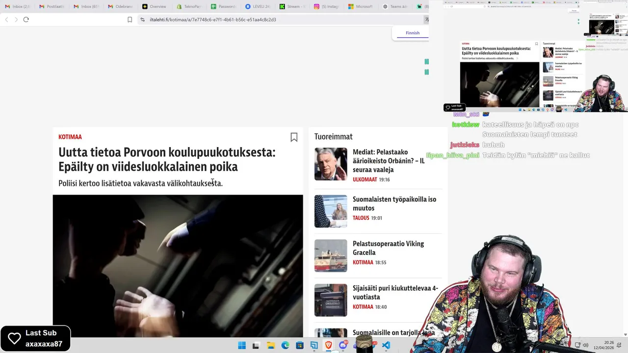Click the translate icon at the address bar's end
Image resolution: width=628 pixels, height=353 pixels.
point(426,20)
